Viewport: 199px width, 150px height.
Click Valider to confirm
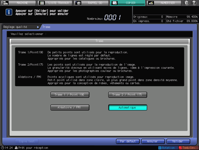(178, 141)
